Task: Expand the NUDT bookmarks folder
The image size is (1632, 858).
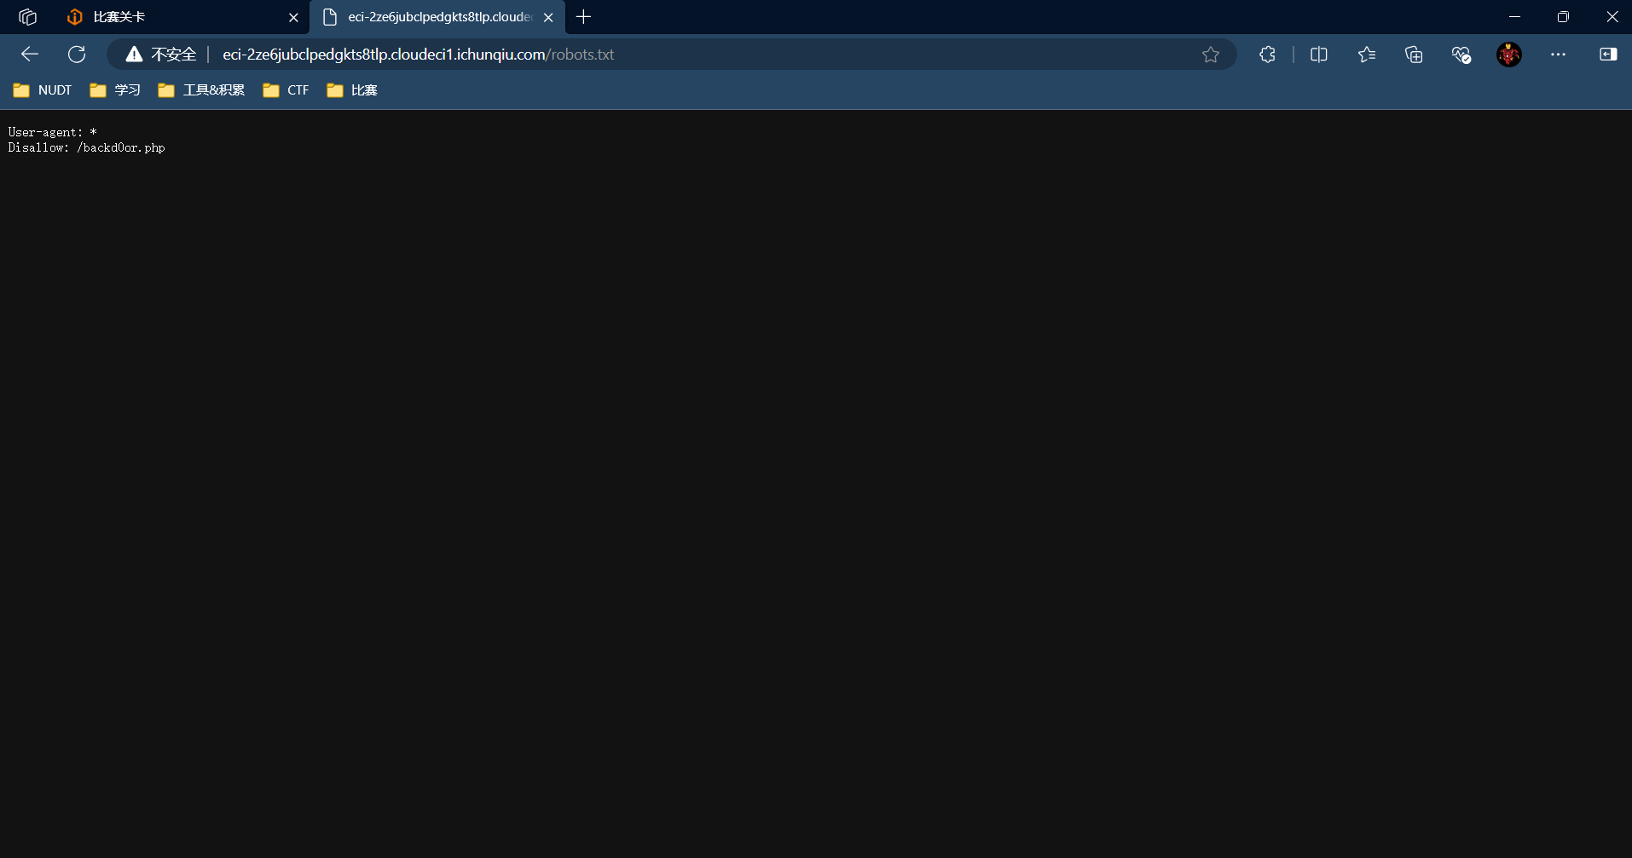Action: [43, 90]
